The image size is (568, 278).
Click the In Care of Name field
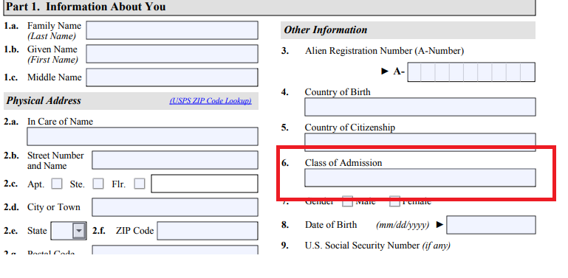click(143, 136)
